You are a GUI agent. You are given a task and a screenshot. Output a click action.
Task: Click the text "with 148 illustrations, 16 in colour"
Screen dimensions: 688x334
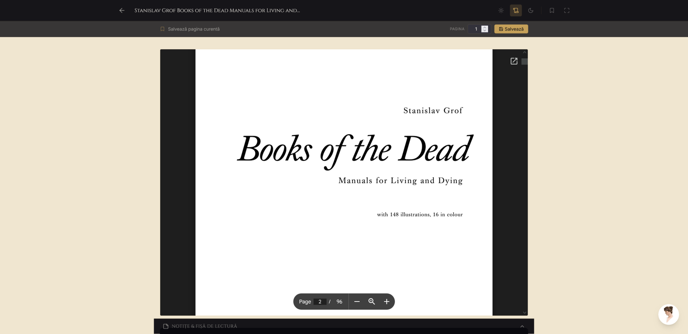pyautogui.click(x=420, y=214)
